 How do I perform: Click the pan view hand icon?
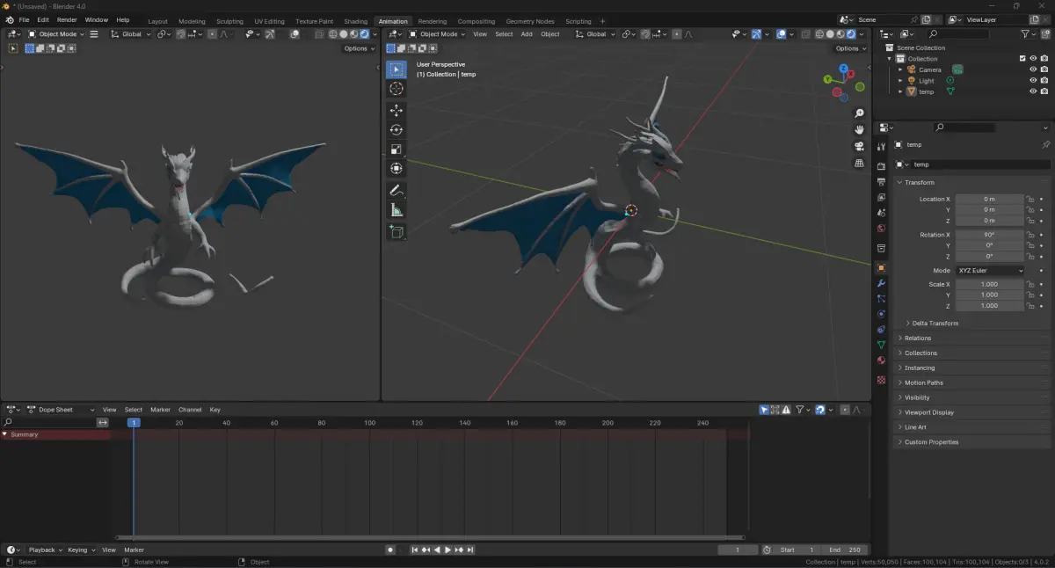click(x=859, y=130)
